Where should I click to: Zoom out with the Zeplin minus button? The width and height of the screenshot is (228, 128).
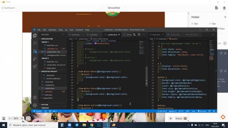[x=10, y=118]
